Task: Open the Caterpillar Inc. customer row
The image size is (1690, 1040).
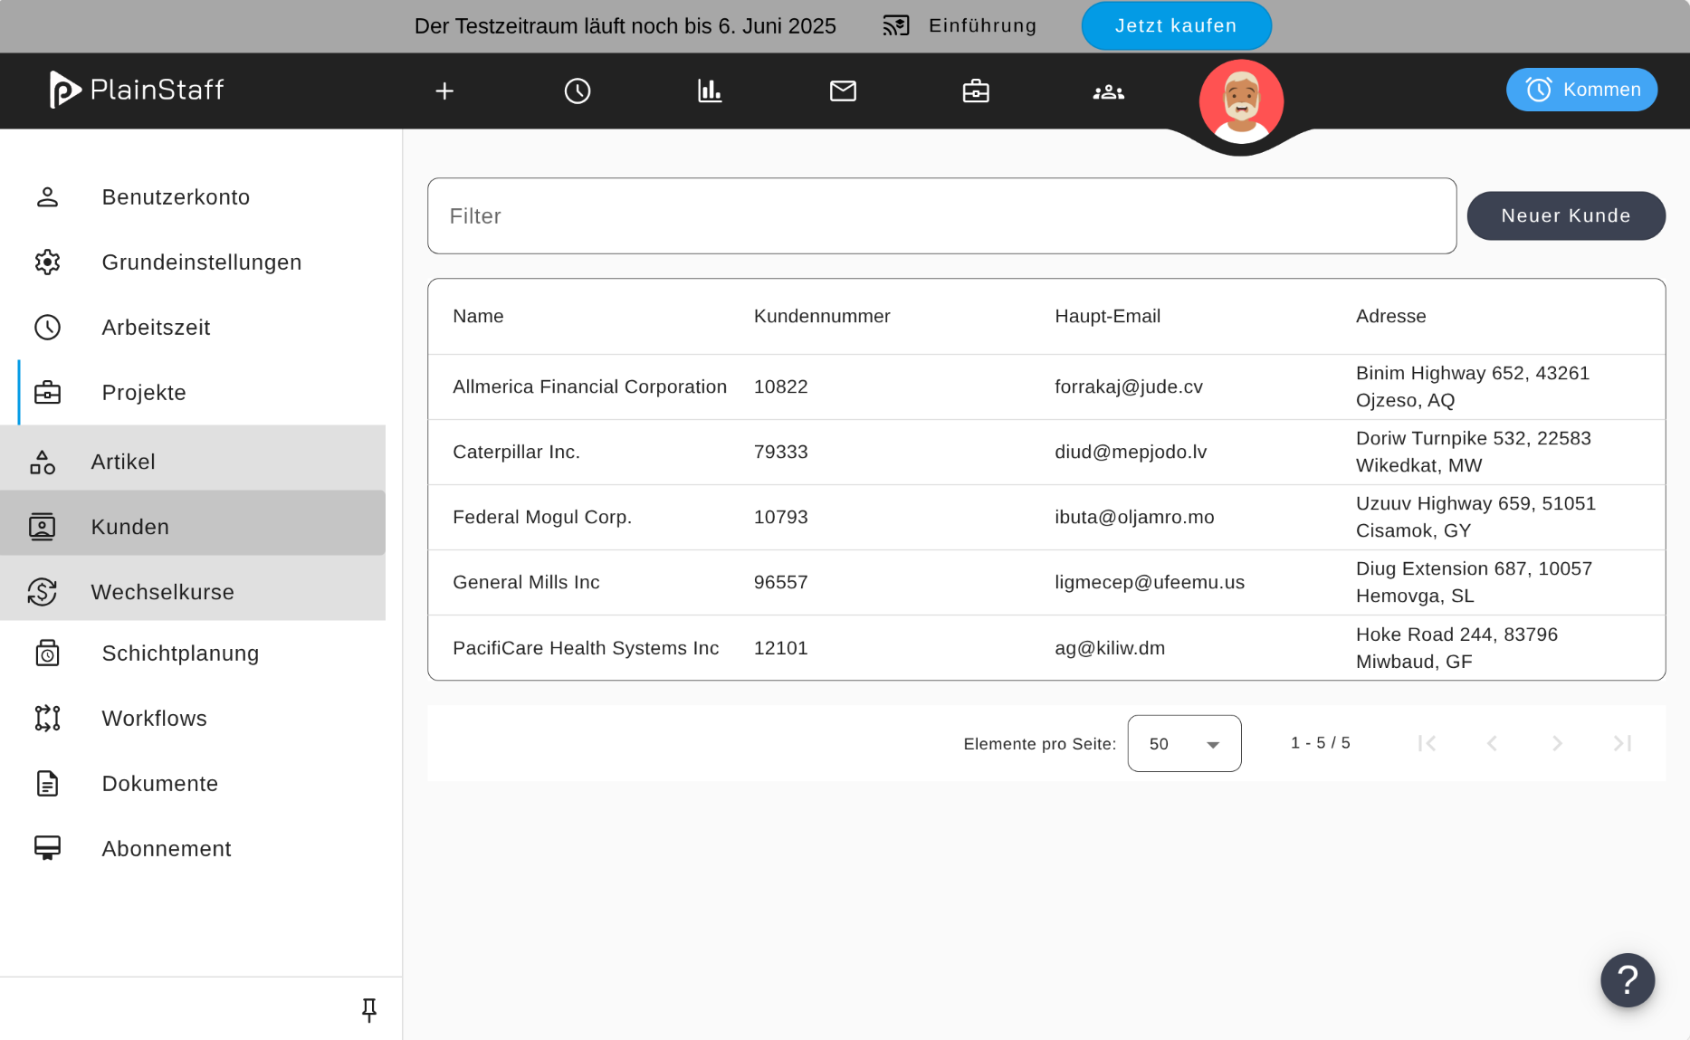Action: click(1046, 452)
